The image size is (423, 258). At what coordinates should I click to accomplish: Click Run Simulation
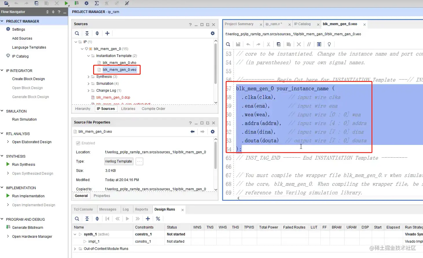click(x=24, y=119)
